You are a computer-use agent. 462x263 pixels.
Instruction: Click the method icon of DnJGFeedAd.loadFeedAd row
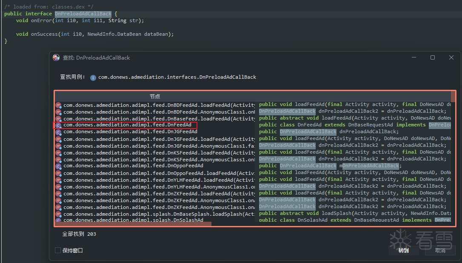tap(59, 139)
